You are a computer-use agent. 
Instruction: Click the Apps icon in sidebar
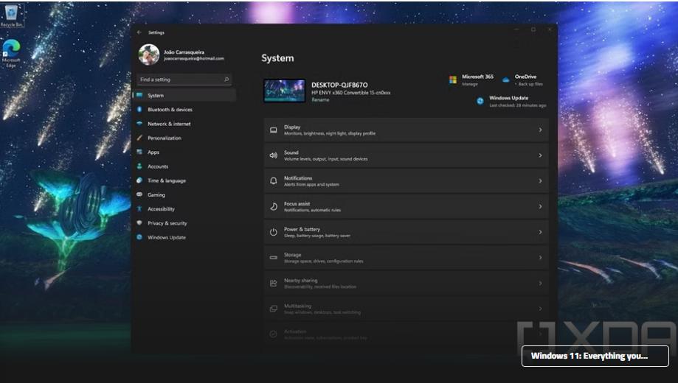coord(139,152)
